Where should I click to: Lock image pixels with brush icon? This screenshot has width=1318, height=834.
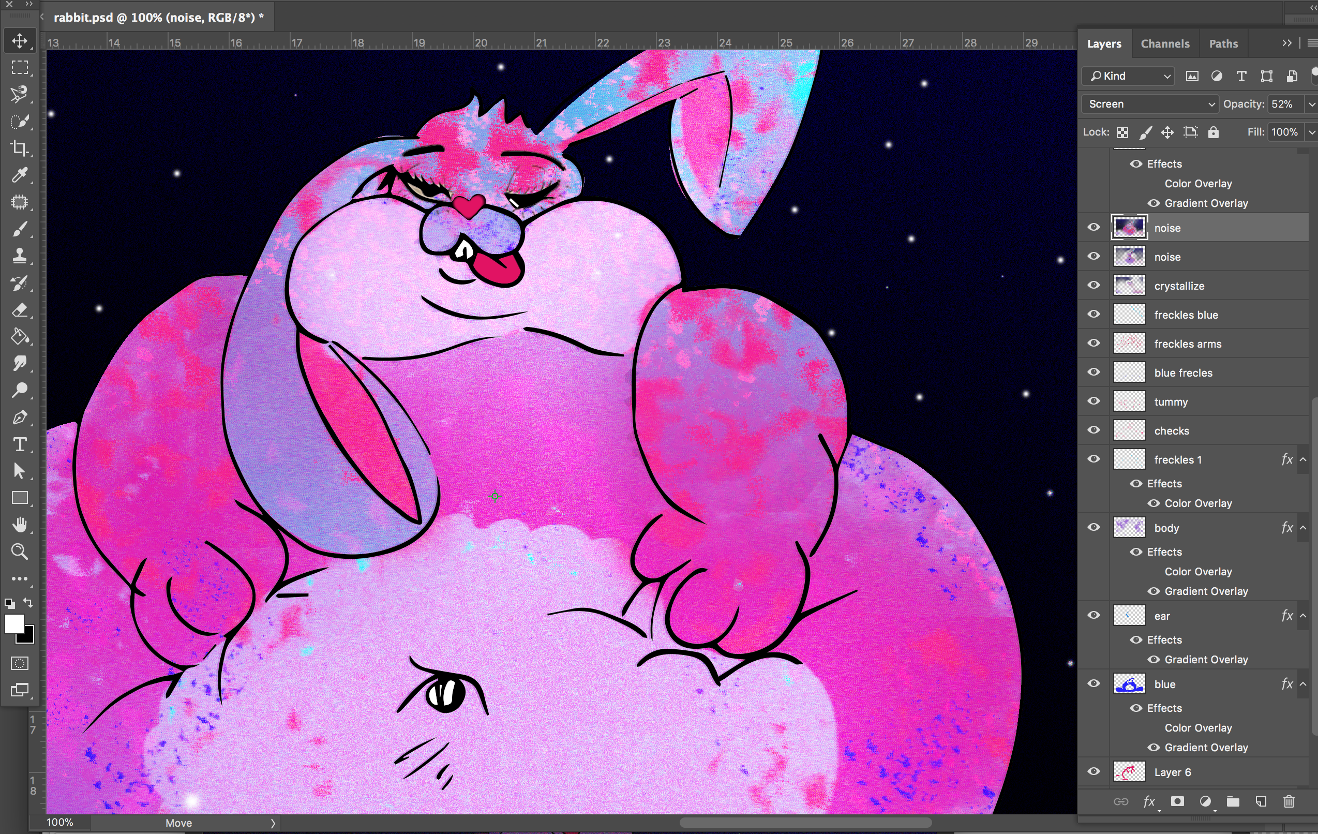pos(1145,132)
